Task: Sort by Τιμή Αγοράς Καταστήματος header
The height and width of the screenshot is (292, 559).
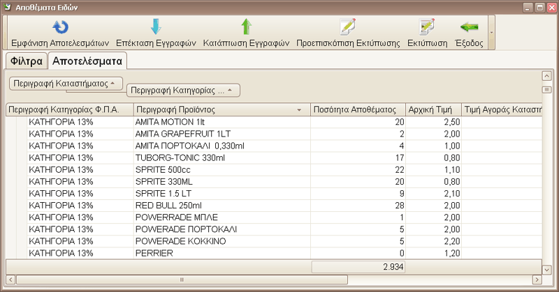Action: coord(502,109)
